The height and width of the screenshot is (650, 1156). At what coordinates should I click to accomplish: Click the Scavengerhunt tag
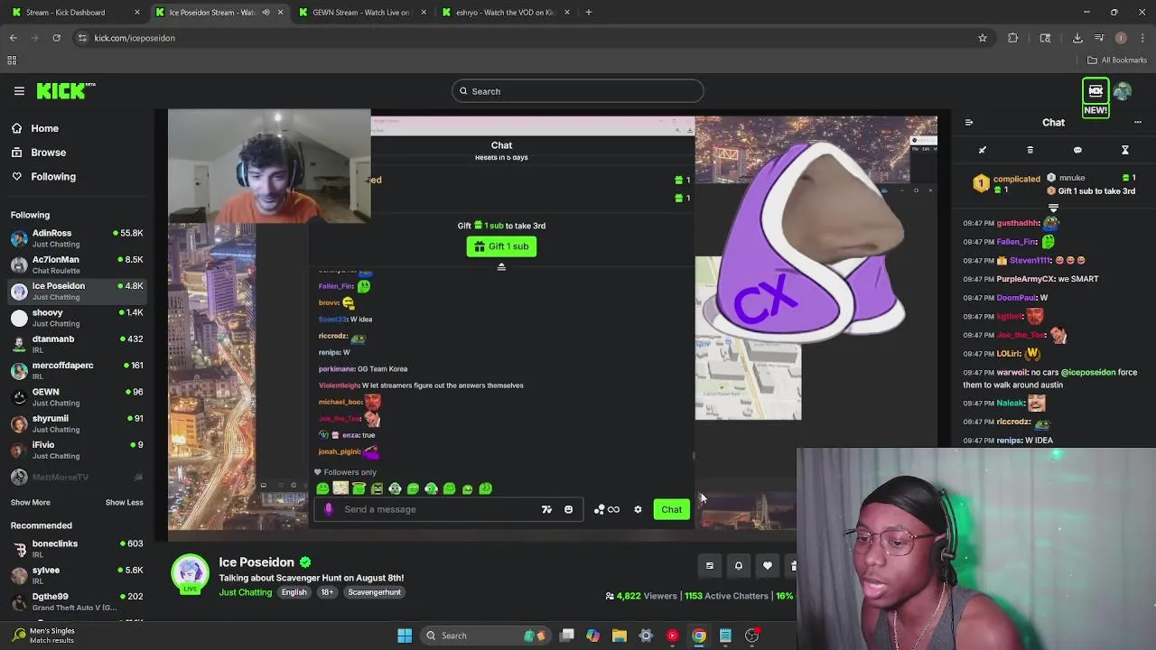[374, 592]
